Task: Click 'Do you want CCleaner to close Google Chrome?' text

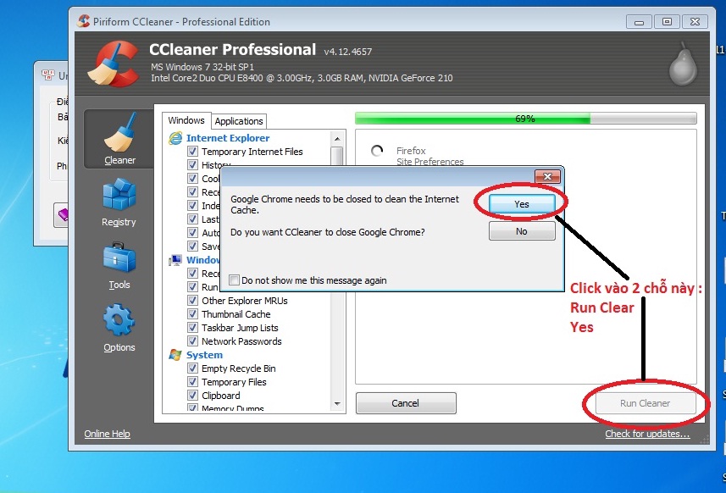Action: [327, 232]
